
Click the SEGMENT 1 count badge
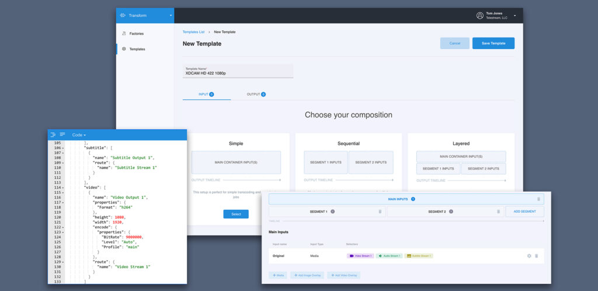click(x=332, y=212)
